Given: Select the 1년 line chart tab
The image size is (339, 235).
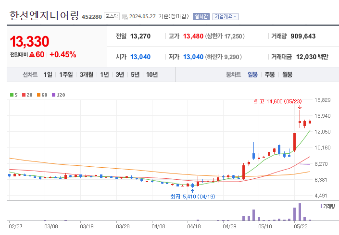Looking at the screenshot, I should coord(105,74).
